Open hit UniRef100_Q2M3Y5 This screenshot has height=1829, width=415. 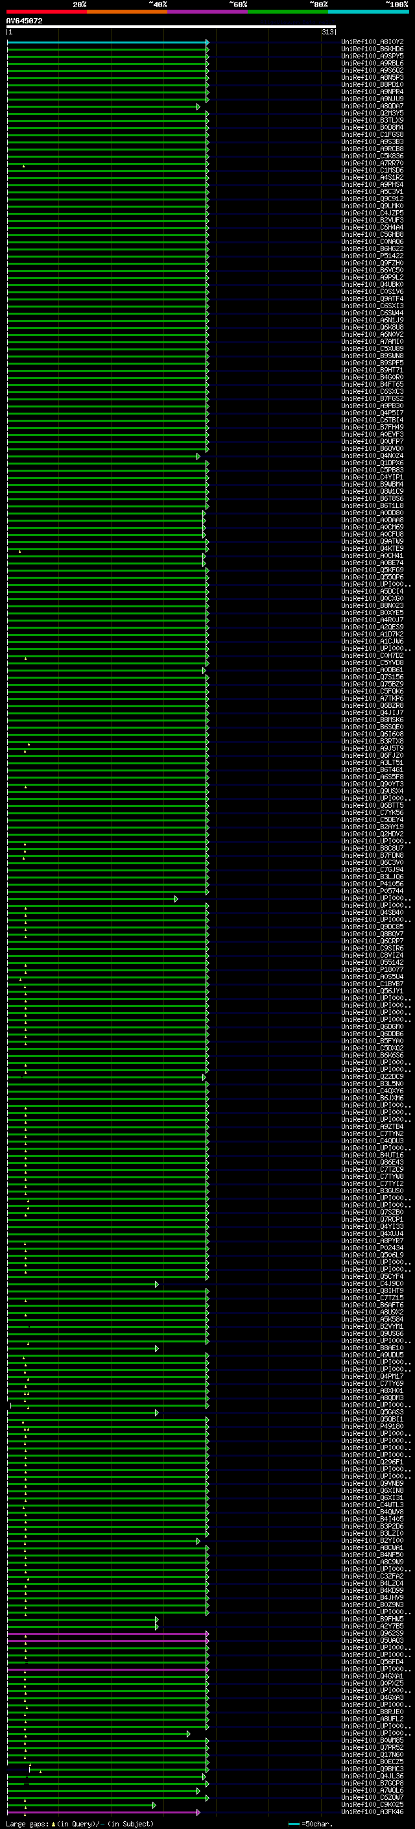(372, 114)
